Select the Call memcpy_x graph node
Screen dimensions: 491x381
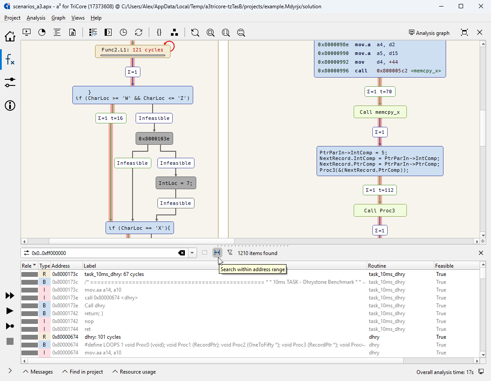pos(380,112)
